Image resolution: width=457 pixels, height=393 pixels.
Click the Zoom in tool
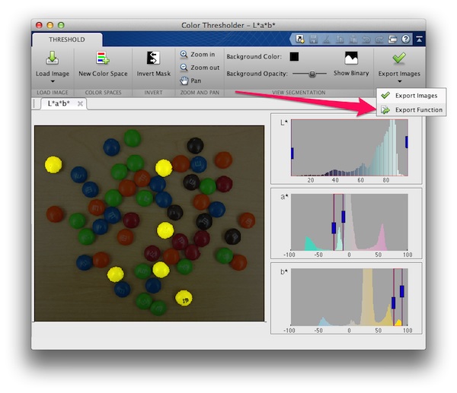(x=197, y=55)
